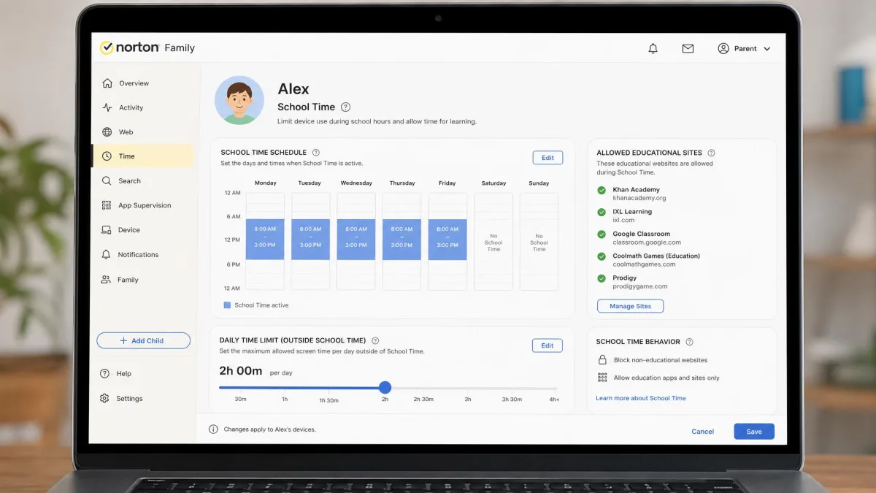876x493 pixels.
Task: Click the grid icon for education apps
Action: [x=602, y=378]
